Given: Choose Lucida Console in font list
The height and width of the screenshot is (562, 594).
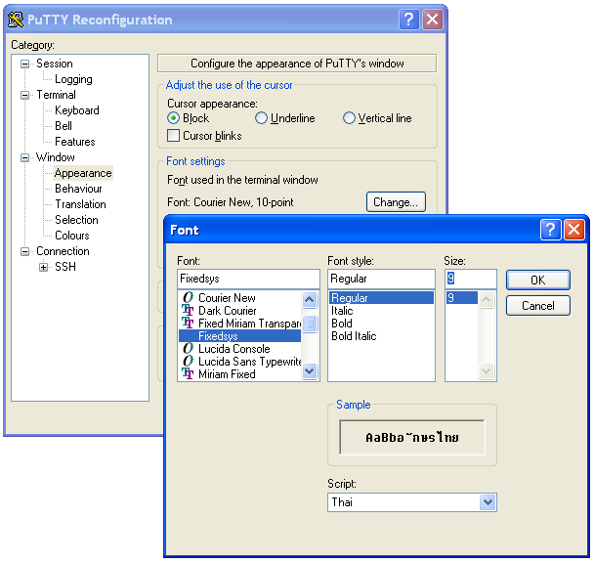Looking at the screenshot, I should [x=239, y=349].
